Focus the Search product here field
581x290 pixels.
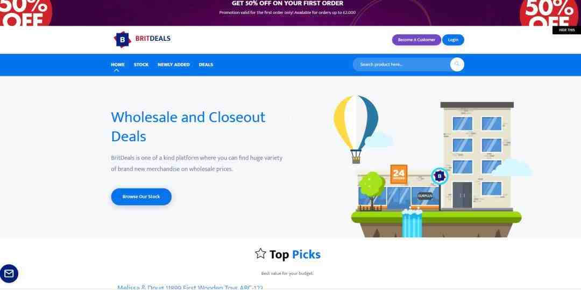tap(402, 64)
